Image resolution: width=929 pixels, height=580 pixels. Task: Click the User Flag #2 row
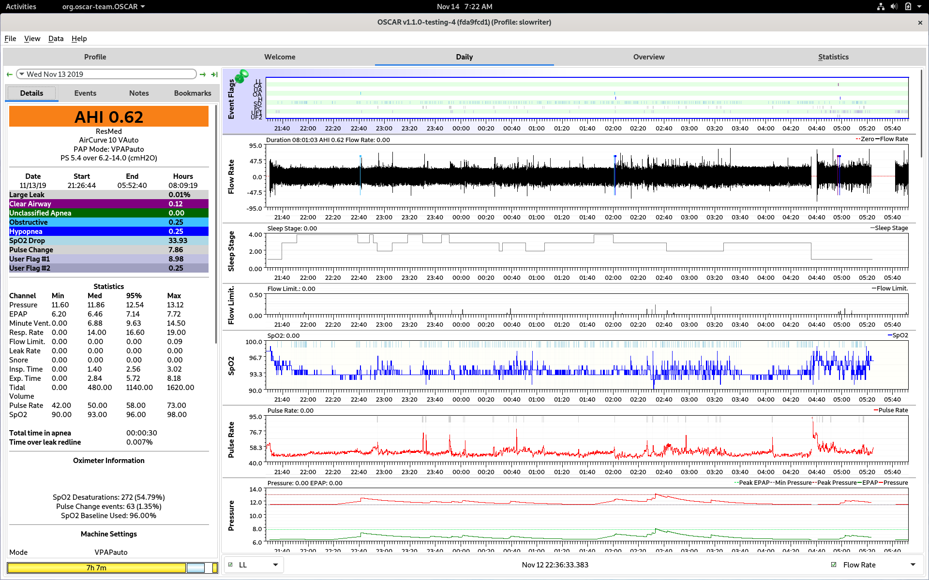[x=109, y=268]
